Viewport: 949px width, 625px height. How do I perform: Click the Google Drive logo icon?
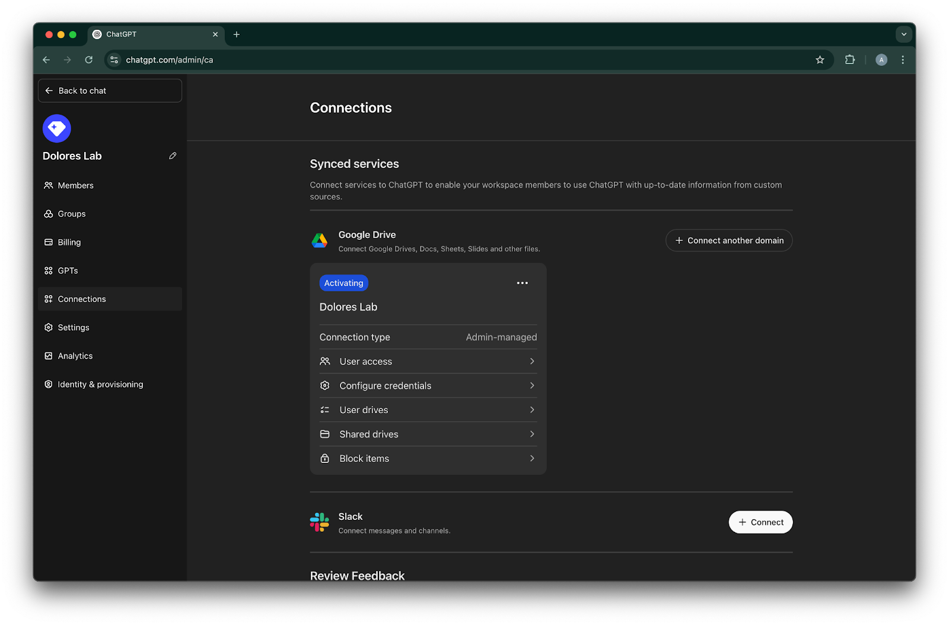pyautogui.click(x=320, y=240)
